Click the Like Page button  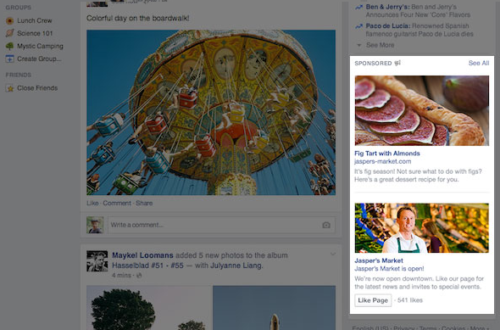[x=373, y=300]
